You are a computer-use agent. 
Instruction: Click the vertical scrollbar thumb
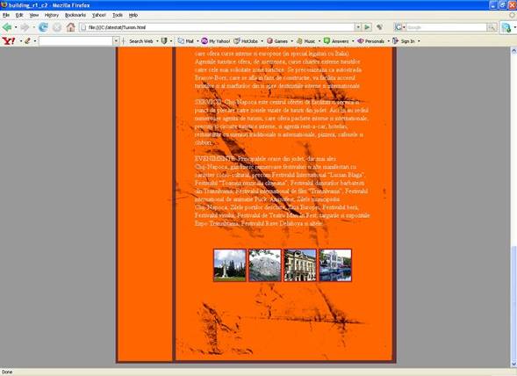click(513, 303)
